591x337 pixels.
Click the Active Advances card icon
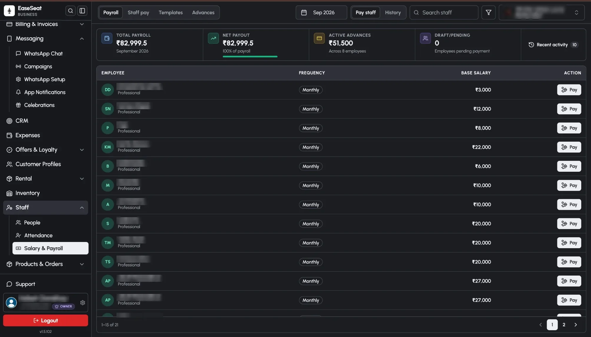(x=319, y=38)
